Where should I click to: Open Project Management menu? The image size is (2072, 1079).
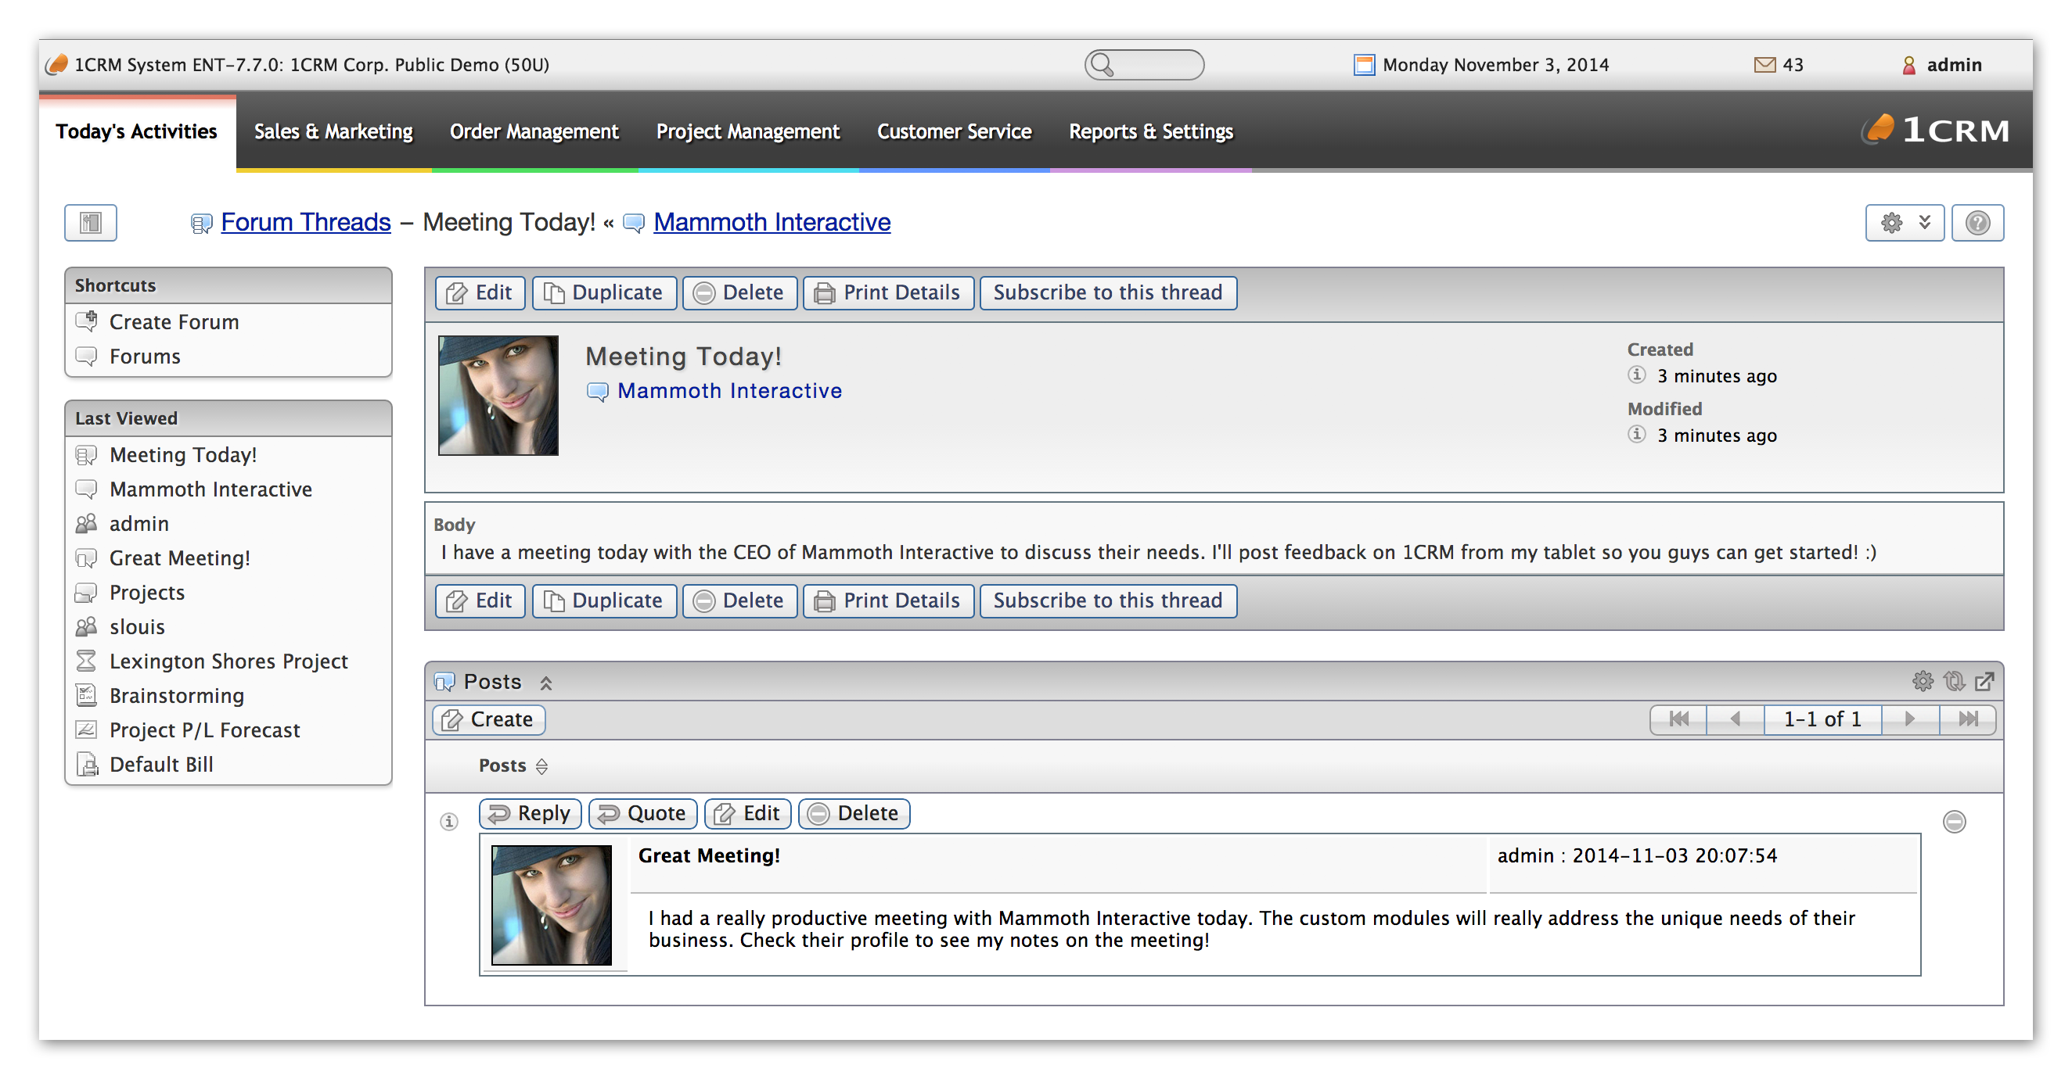coord(747,131)
